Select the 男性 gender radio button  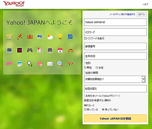click(x=85, y=68)
